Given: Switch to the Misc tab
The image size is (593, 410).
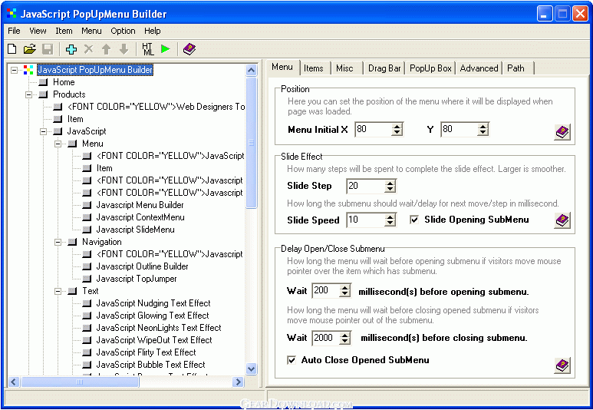Looking at the screenshot, I should click(344, 68).
